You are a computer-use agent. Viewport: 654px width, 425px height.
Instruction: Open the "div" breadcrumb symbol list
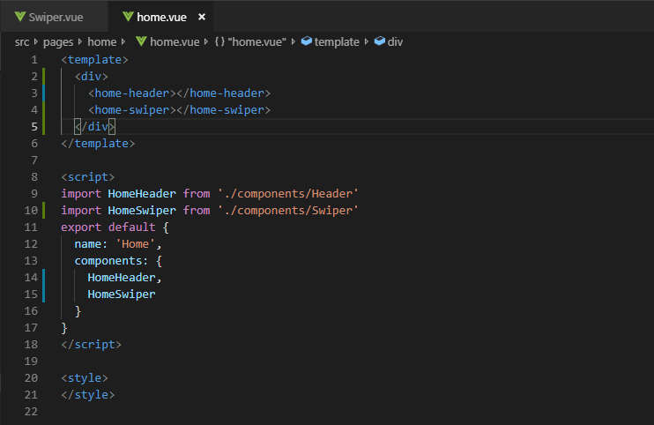coord(395,41)
